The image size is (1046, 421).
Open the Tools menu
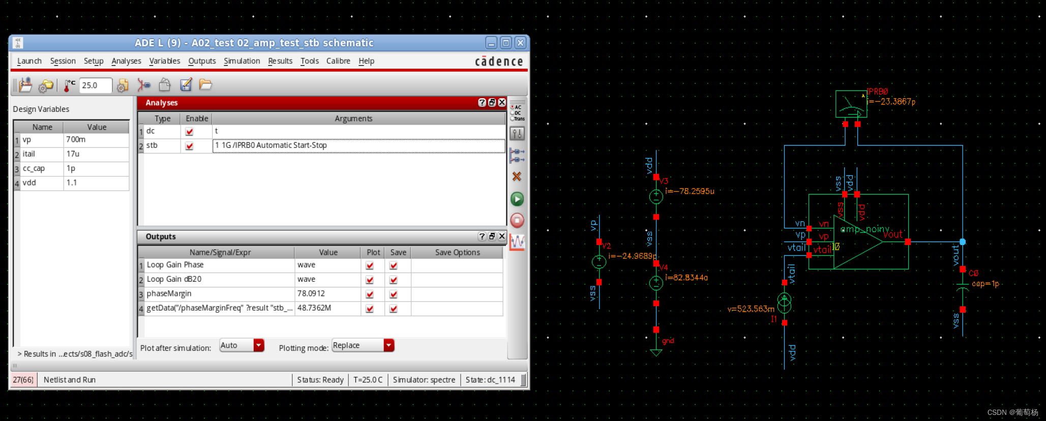tap(310, 61)
